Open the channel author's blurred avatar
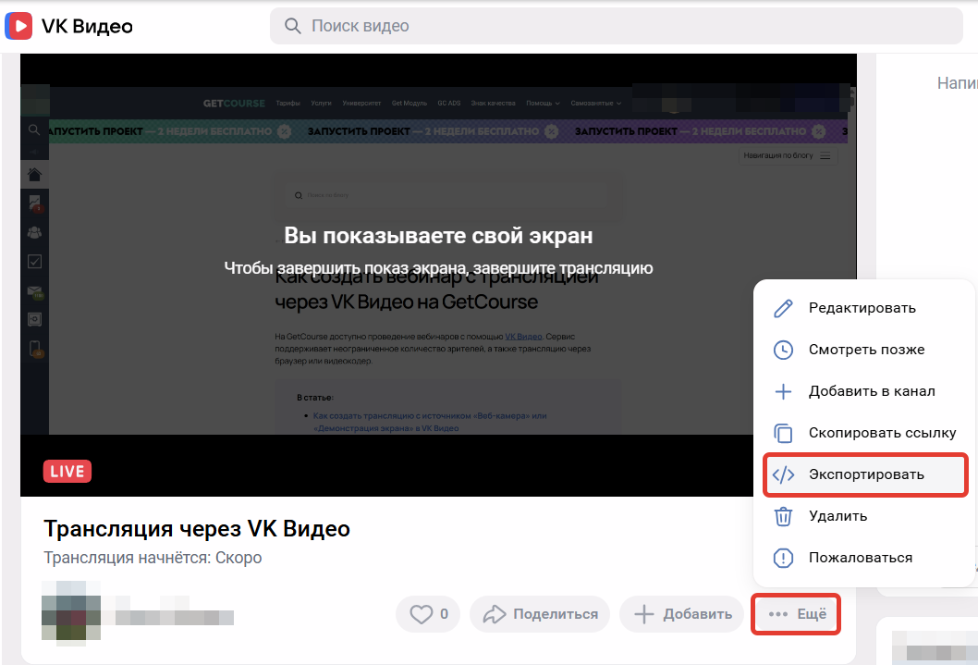The image size is (978, 665). pyautogui.click(x=71, y=611)
